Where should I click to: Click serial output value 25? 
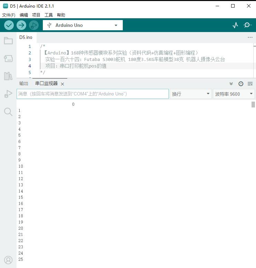[x=21, y=259]
